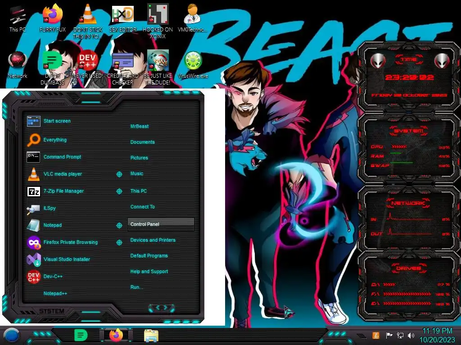
Task: Open Control Panel from start menu
Action: [x=161, y=224]
